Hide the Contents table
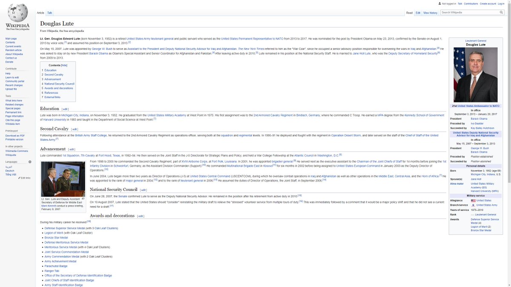 coord(64,65)
